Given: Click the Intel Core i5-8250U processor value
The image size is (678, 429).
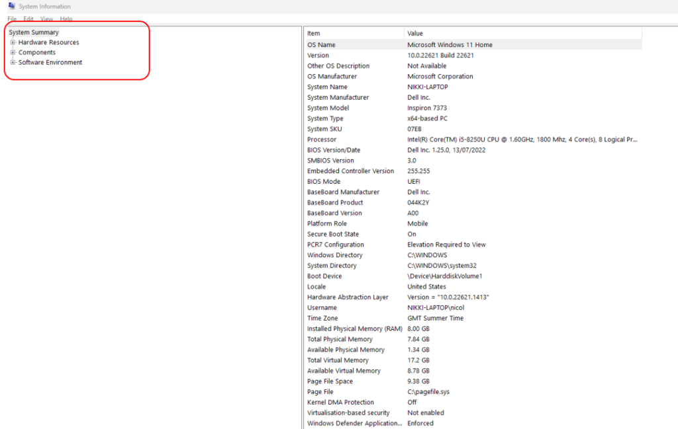Looking at the screenshot, I should pyautogui.click(x=522, y=139).
